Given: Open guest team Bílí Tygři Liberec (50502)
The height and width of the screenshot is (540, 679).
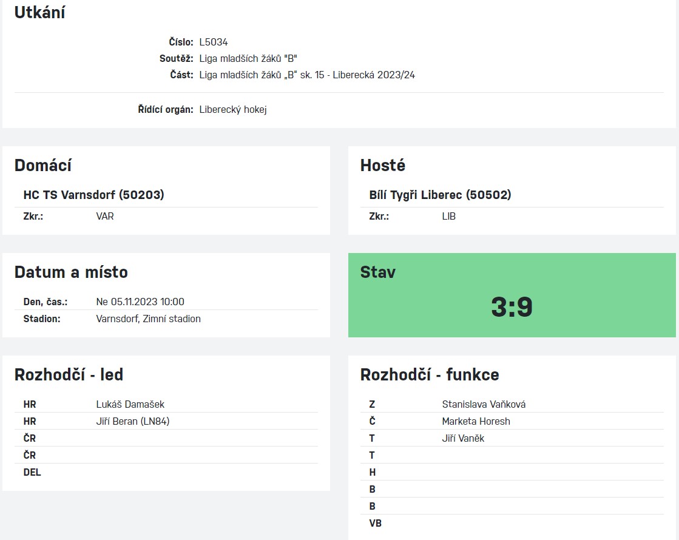Looking at the screenshot, I should [440, 195].
